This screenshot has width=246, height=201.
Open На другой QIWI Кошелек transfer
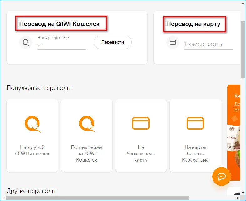pyautogui.click(x=32, y=136)
